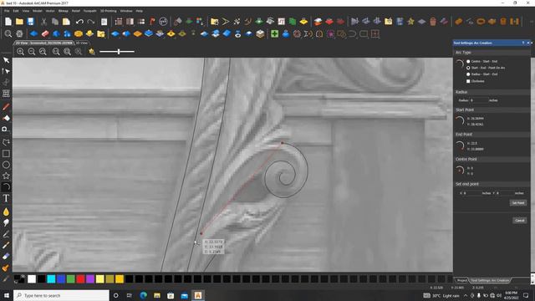Open the Vector menu
The image size is (535, 301).
[x=50, y=11]
